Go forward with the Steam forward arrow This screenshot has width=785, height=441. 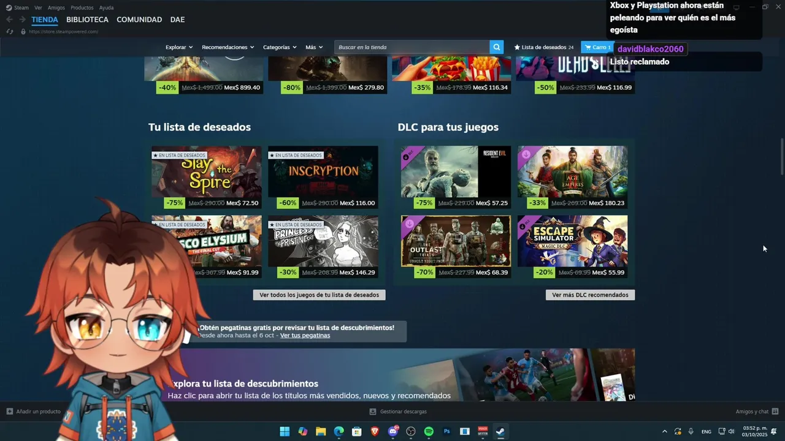point(22,20)
